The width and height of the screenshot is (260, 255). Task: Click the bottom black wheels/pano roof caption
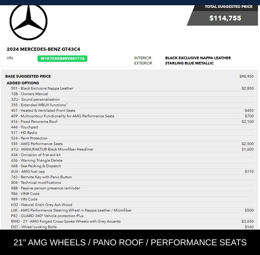pos(130,242)
